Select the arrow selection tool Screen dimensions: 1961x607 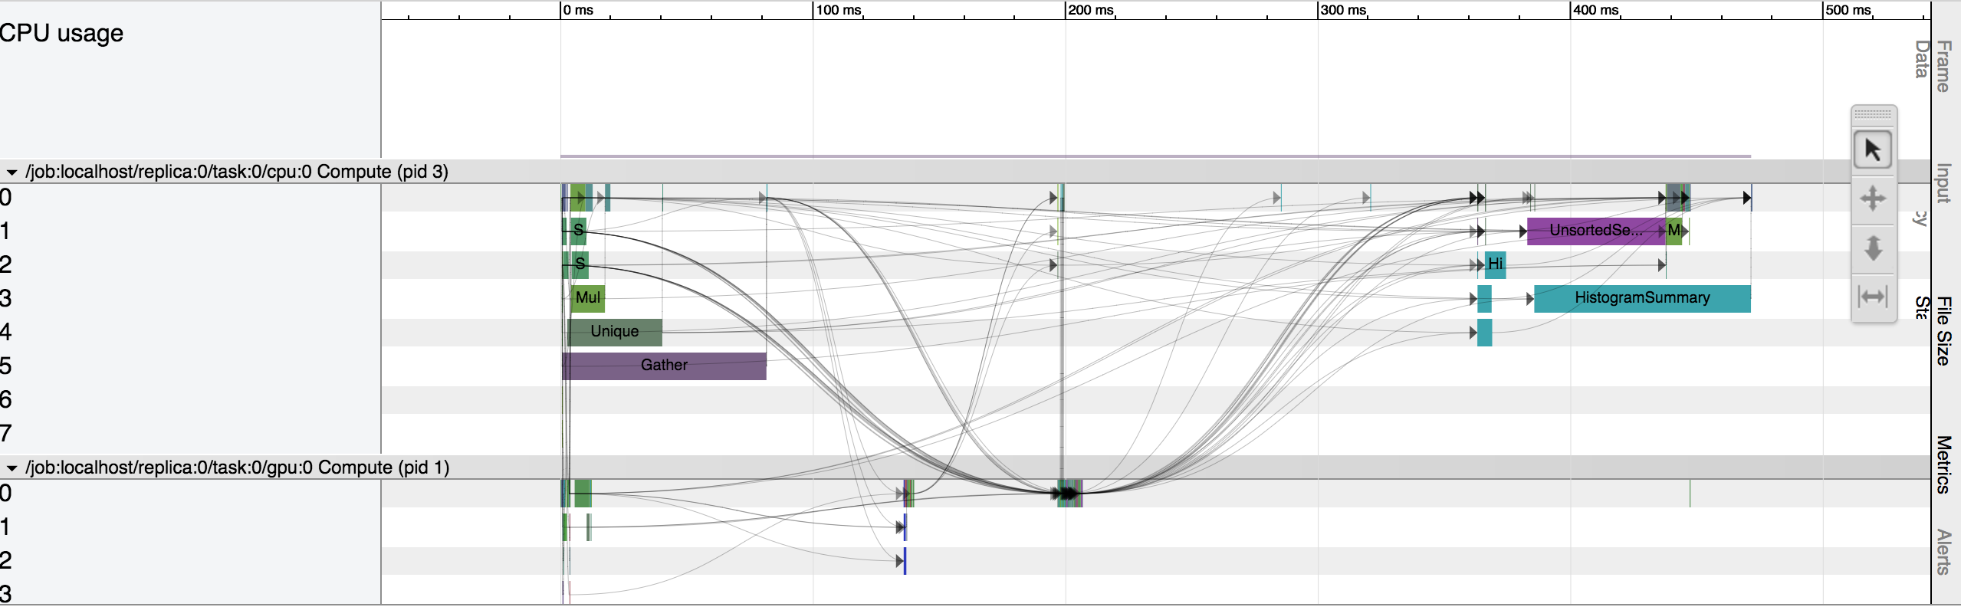1872,149
